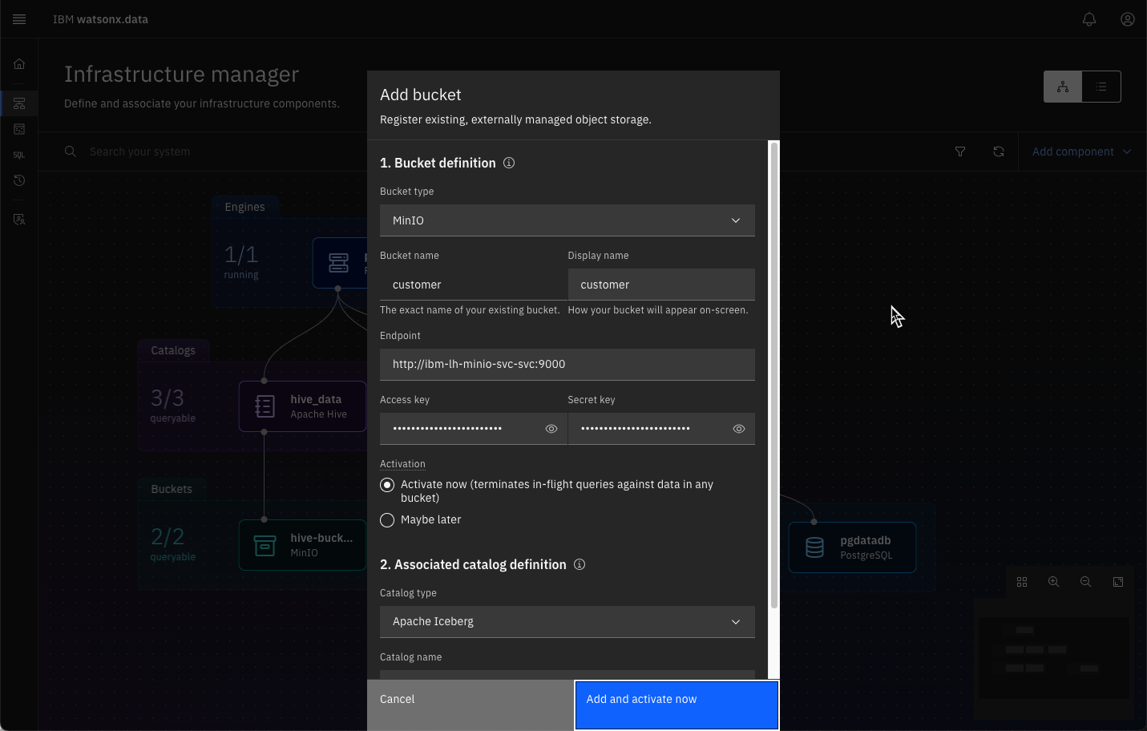This screenshot has width=1147, height=731.
Task: Show info for Bucket definition
Action: pos(509,163)
